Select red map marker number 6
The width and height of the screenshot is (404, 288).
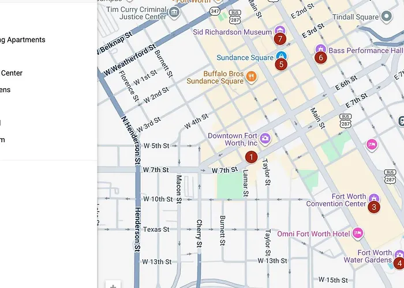(x=321, y=58)
